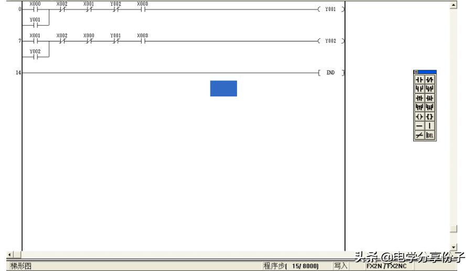Screen dimensions: 473x271
Task: Select the Y002 output coil
Action: (330, 41)
